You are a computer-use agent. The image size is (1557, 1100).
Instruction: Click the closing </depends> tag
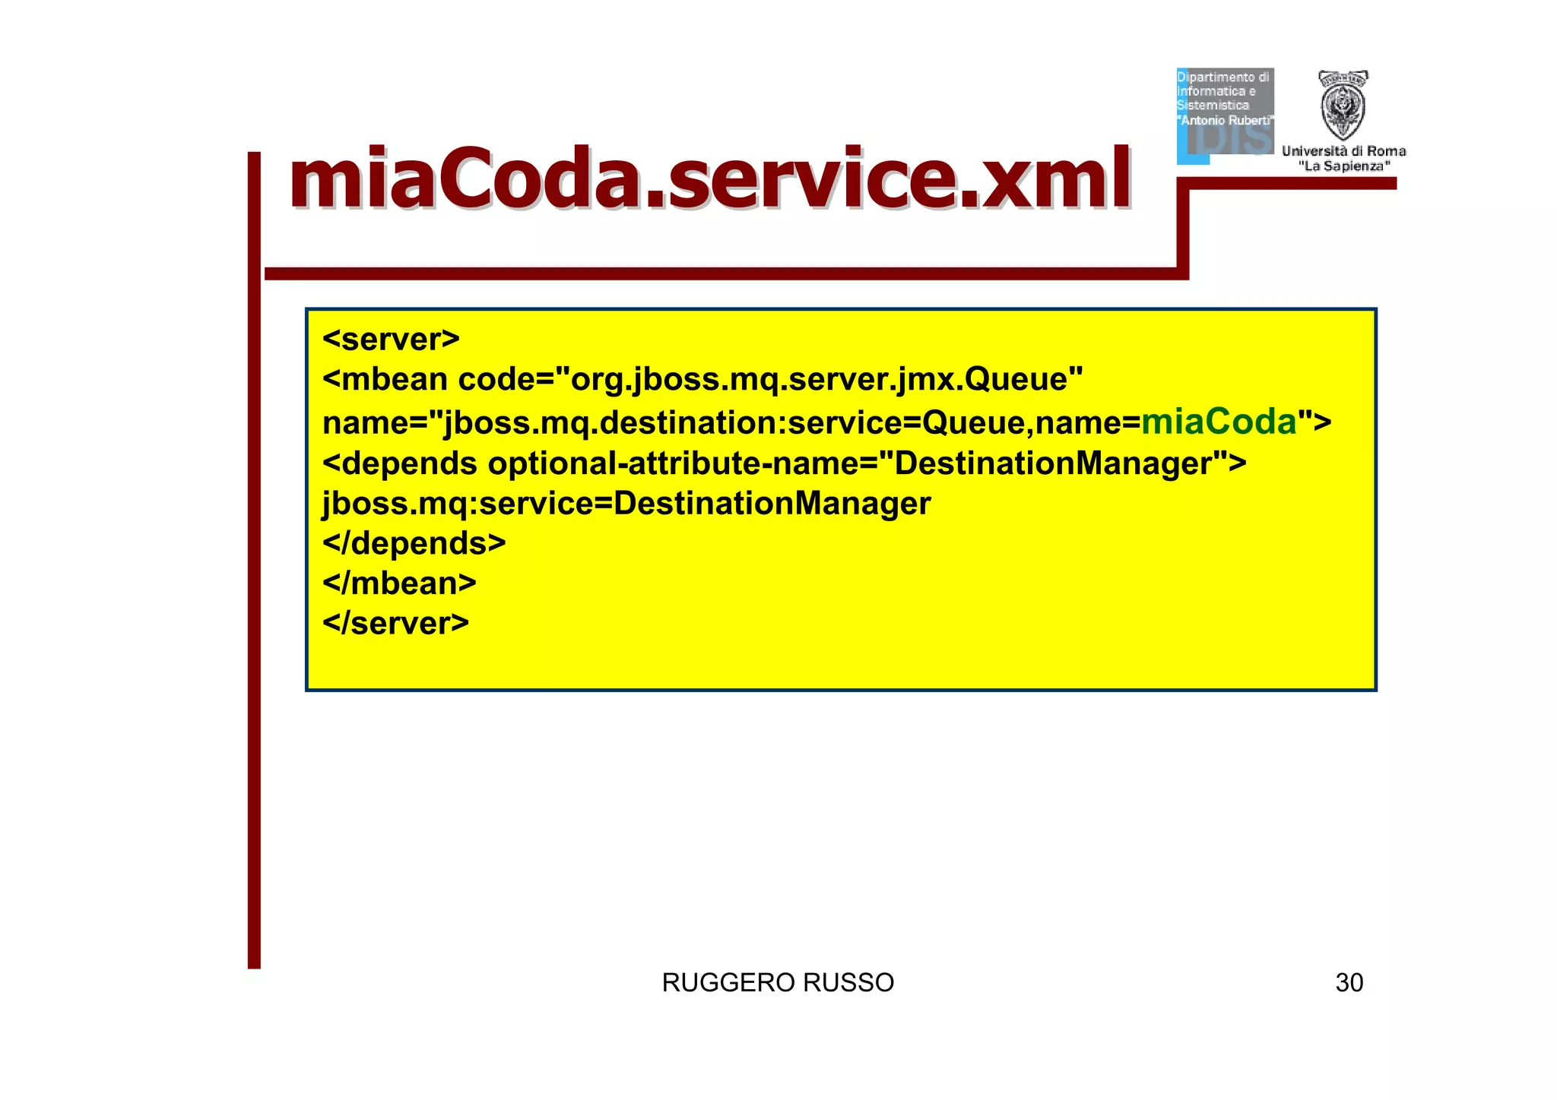414,543
